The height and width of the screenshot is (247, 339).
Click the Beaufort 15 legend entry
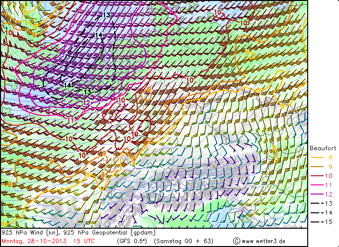322,221
